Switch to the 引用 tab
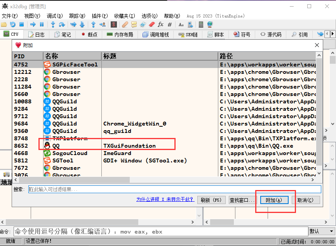Image resolution: width=336 pixels, height=246 pixels. click(x=299, y=35)
